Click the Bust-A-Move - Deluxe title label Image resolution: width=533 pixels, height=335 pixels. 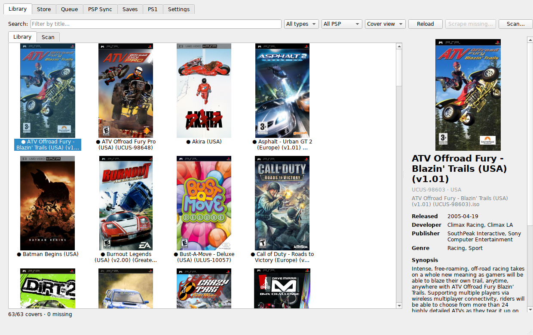point(204,257)
